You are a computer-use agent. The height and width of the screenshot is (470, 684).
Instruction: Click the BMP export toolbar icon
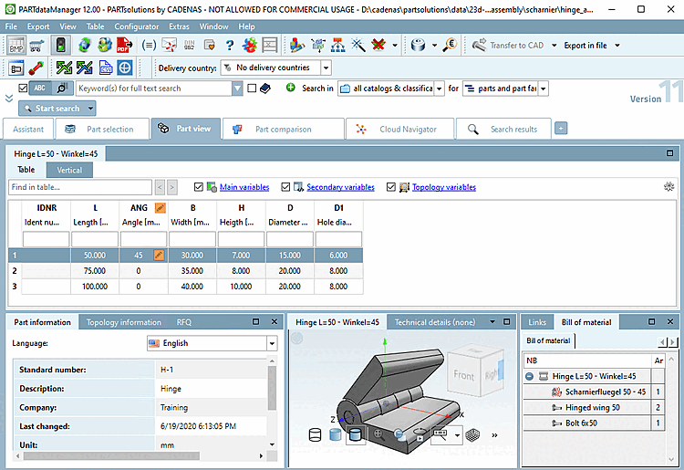(16, 45)
